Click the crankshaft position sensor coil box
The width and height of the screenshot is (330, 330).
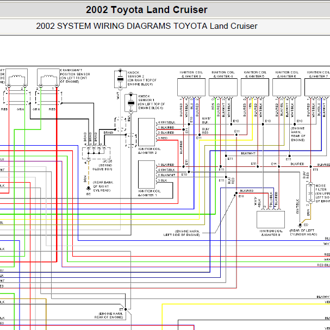[x=48, y=77]
